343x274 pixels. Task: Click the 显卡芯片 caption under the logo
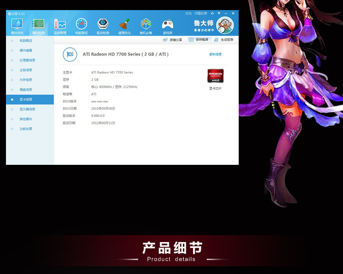(x=215, y=88)
